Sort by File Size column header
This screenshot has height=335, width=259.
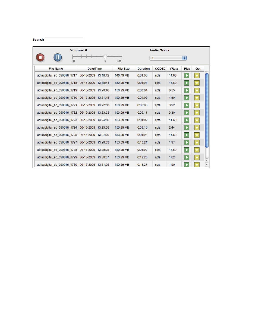[x=124, y=69]
